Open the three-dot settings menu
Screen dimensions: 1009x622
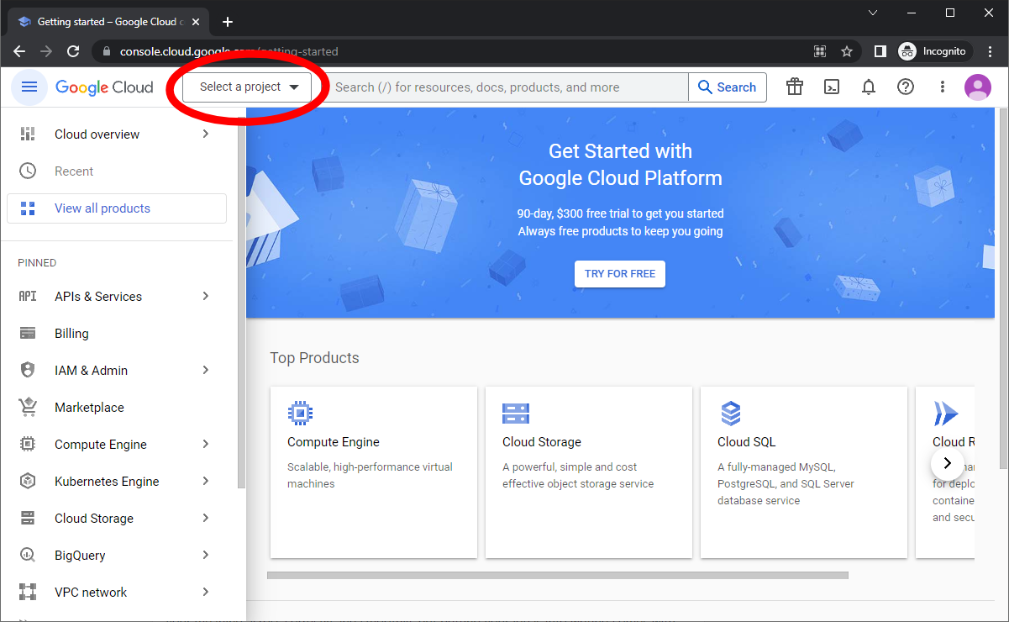[x=943, y=87]
